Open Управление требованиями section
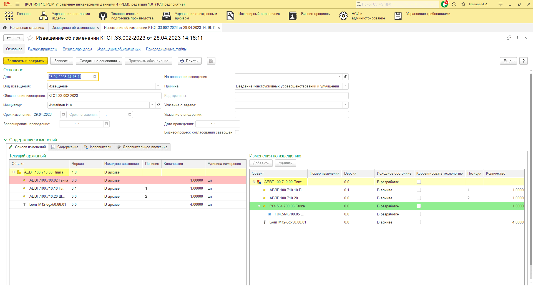Image resolution: width=533 pixels, height=289 pixels. pyautogui.click(x=422, y=16)
